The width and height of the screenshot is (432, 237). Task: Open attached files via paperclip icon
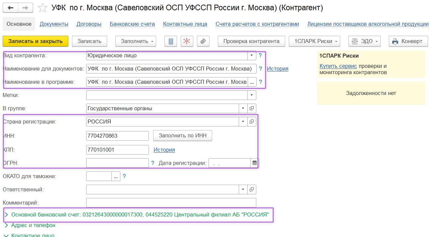[x=203, y=41]
